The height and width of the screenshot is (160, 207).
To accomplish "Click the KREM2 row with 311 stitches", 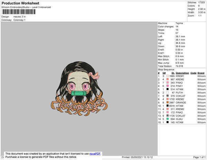I will tap(182, 109).
